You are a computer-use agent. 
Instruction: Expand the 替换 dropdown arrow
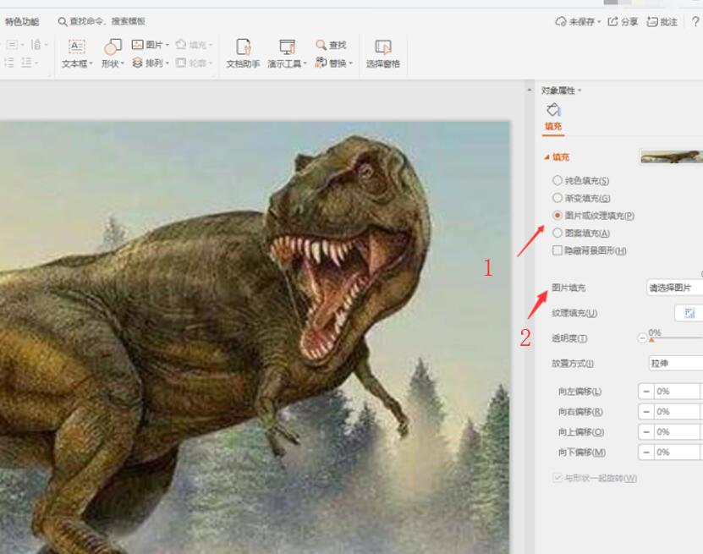(x=350, y=63)
